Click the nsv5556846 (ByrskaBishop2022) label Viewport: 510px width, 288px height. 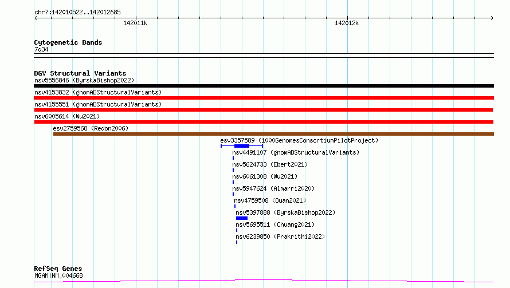84,80
